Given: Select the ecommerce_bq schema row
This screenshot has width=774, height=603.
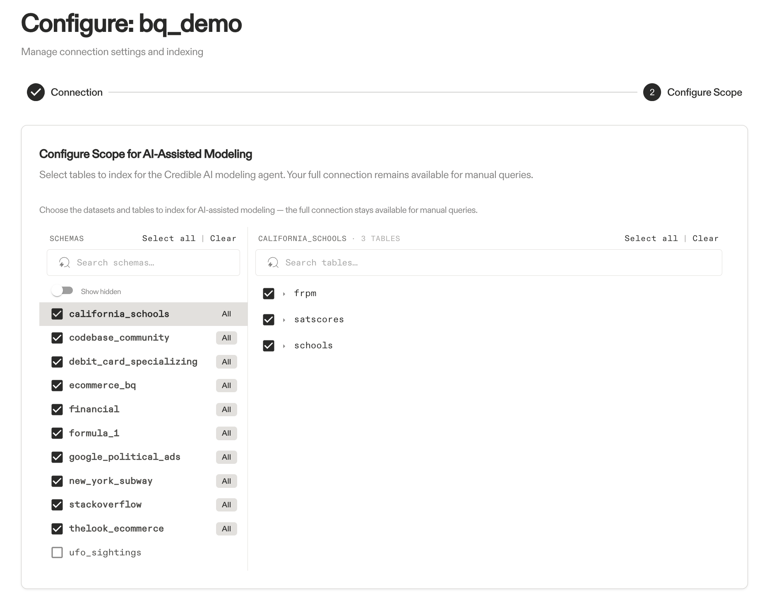Looking at the screenshot, I should [143, 386].
